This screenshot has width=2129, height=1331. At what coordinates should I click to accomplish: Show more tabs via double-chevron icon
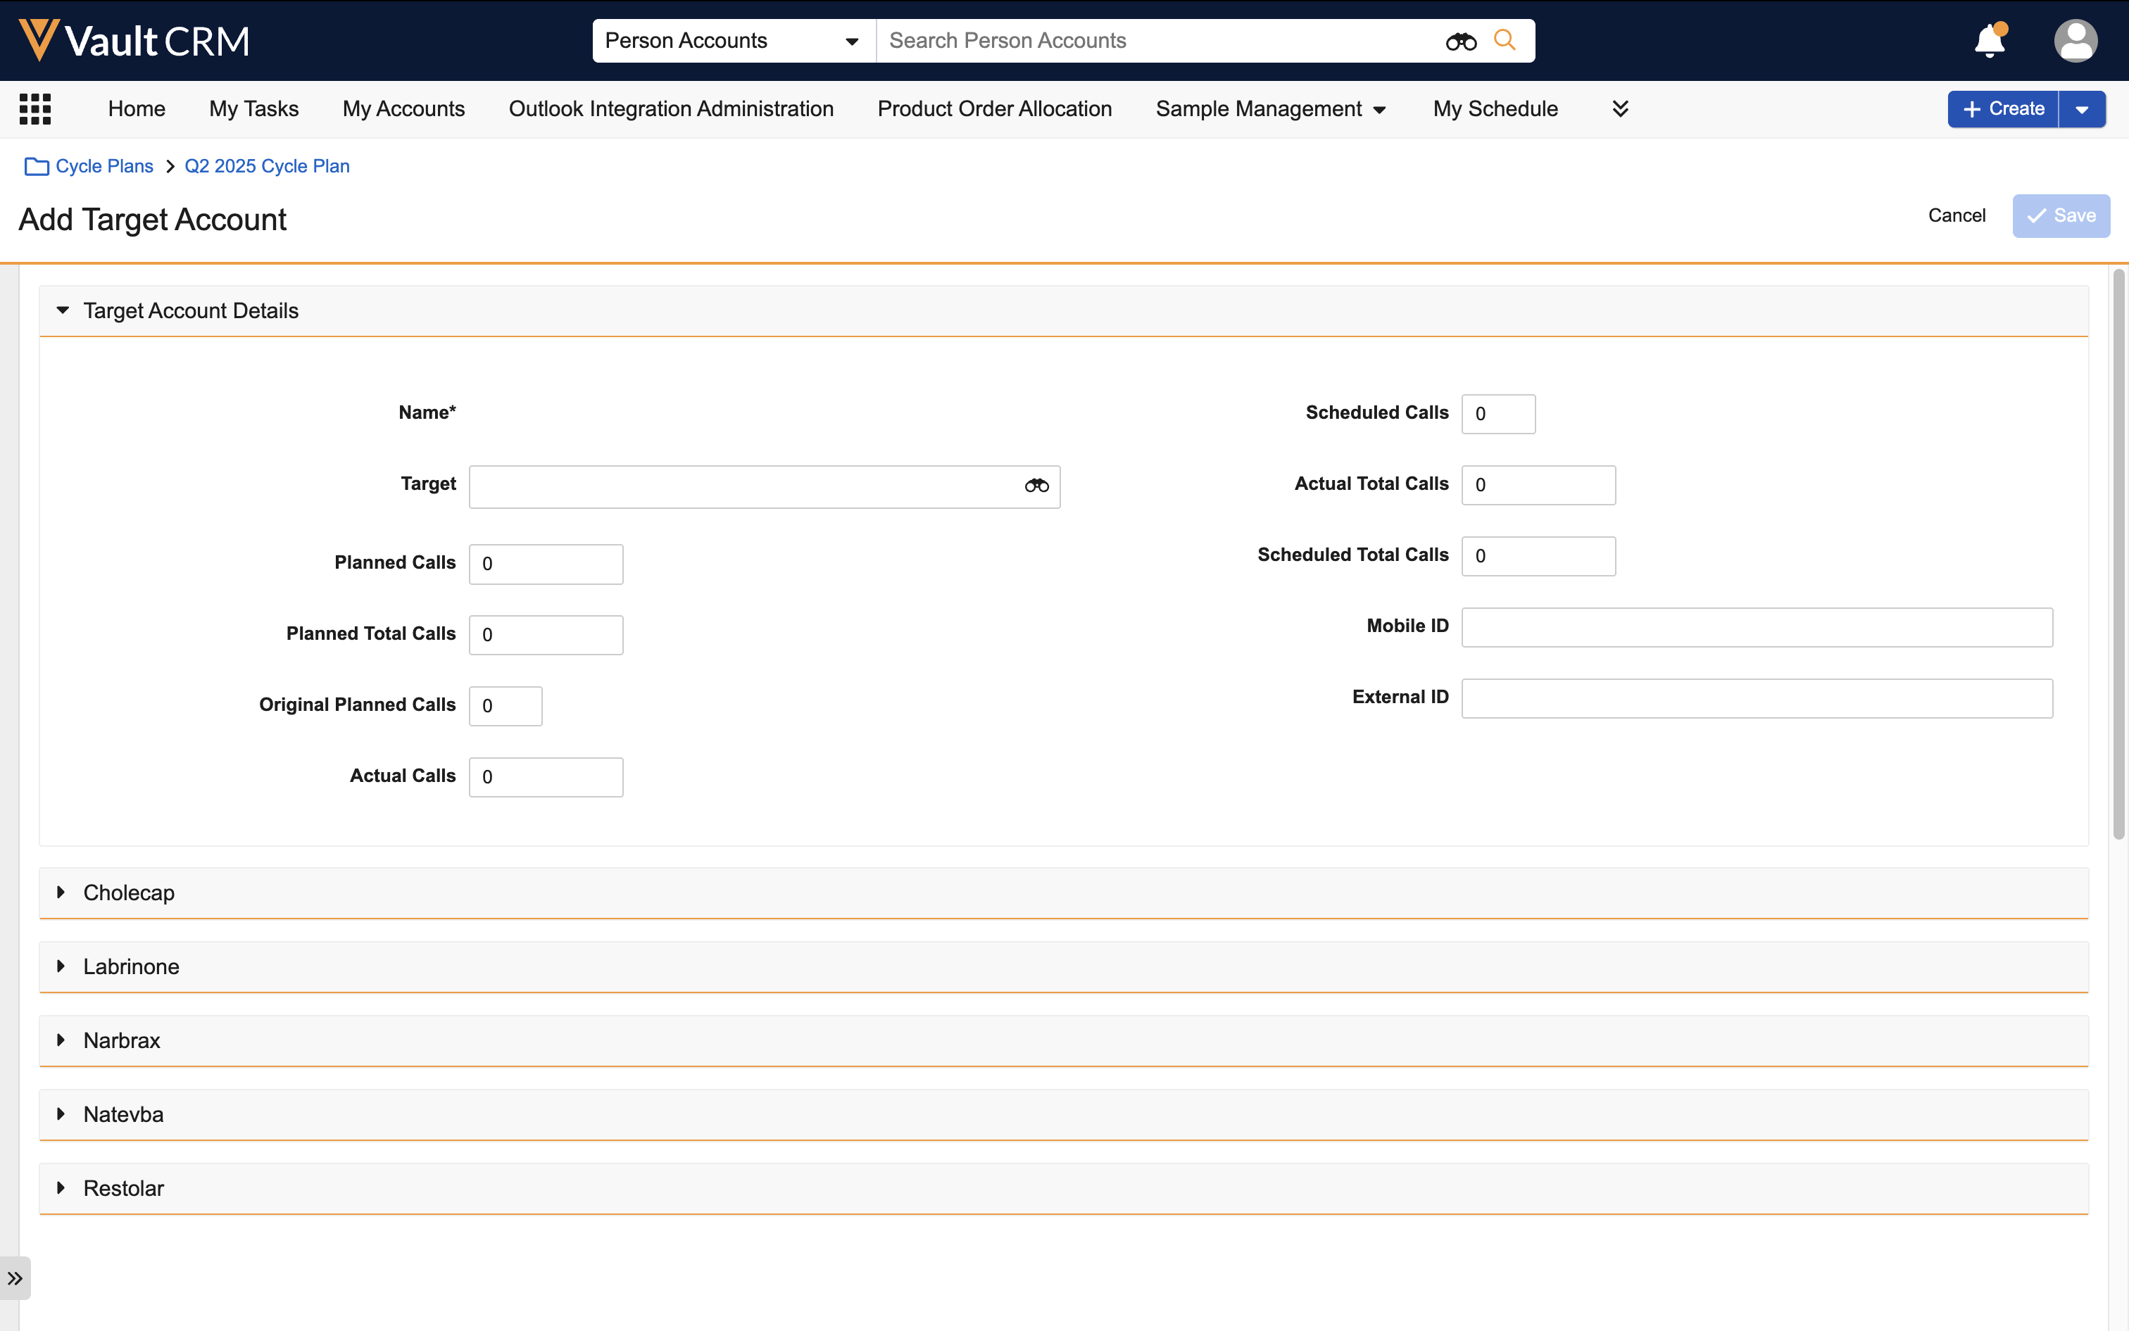point(1620,108)
